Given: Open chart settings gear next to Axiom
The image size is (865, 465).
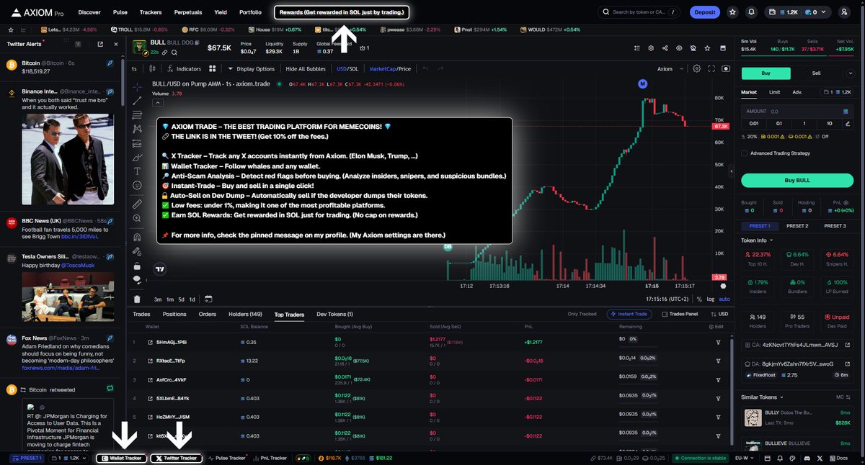Looking at the screenshot, I should pyautogui.click(x=696, y=69).
